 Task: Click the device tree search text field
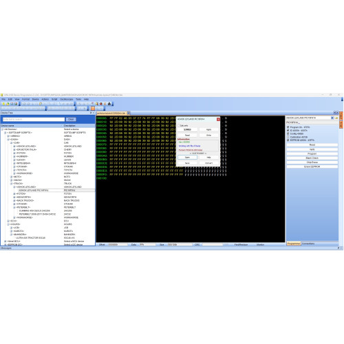click(x=34, y=119)
